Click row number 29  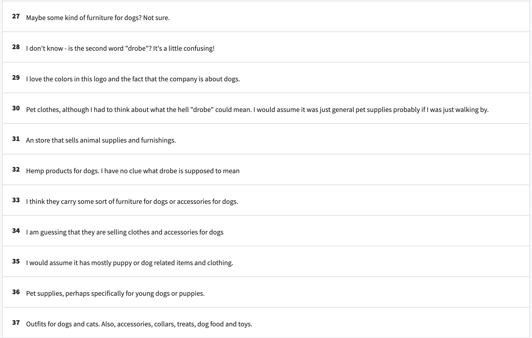16,78
